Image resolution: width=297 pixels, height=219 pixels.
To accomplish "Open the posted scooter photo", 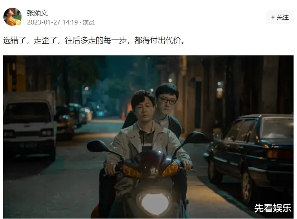I will (148, 137).
